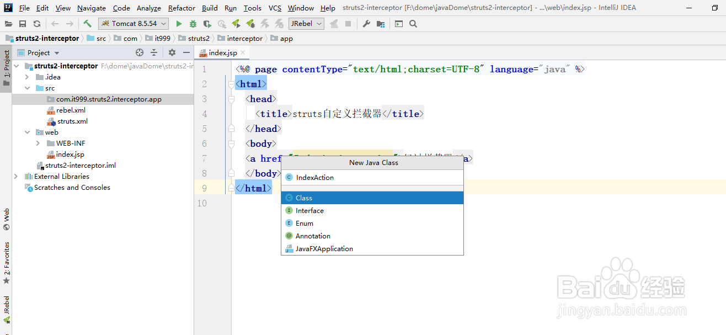Collapse the src folder arrow

coord(27,88)
